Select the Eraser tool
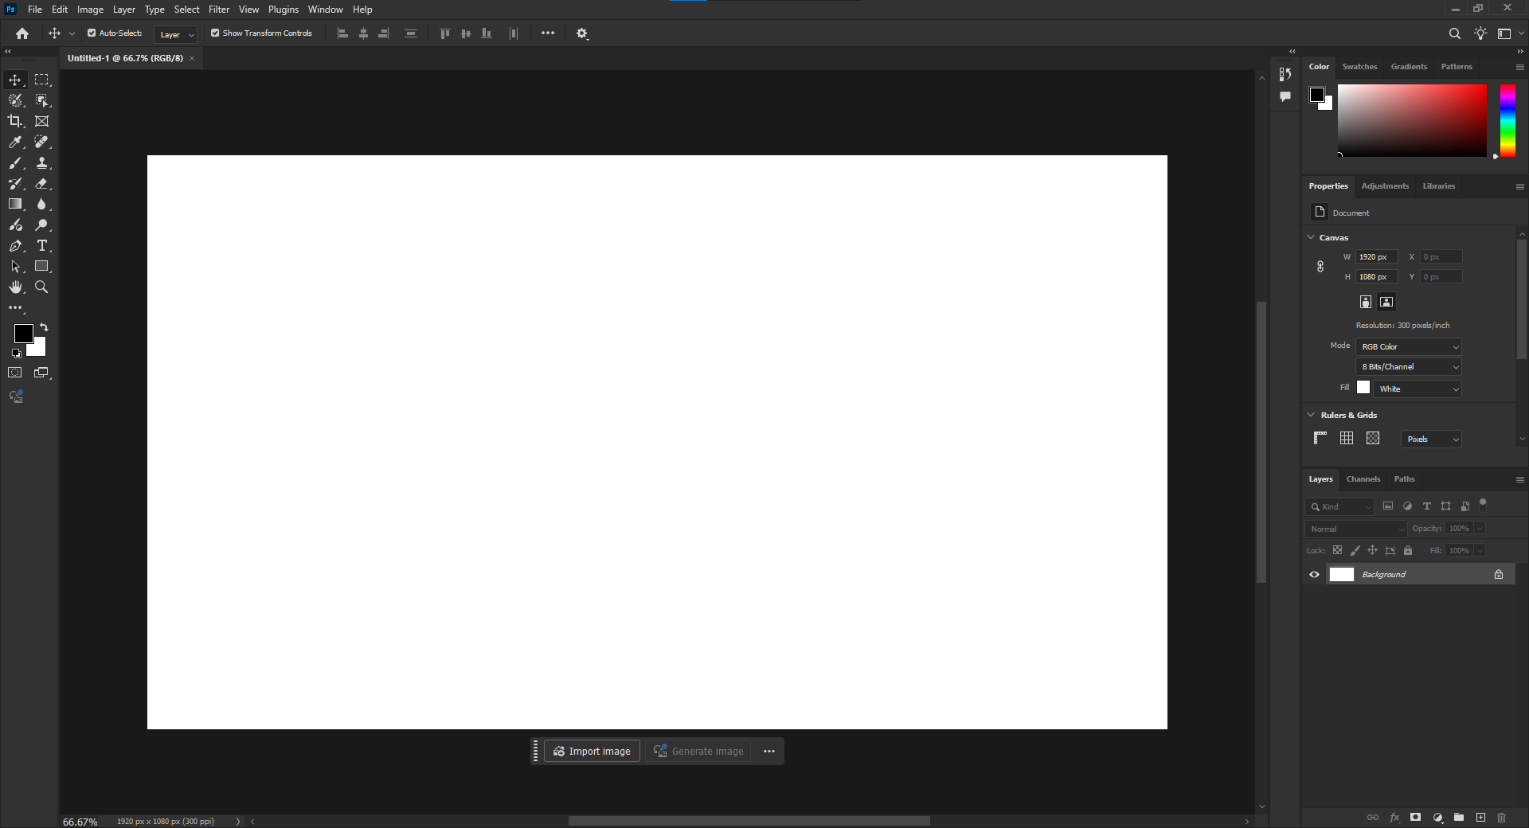The width and height of the screenshot is (1529, 828). [42, 183]
